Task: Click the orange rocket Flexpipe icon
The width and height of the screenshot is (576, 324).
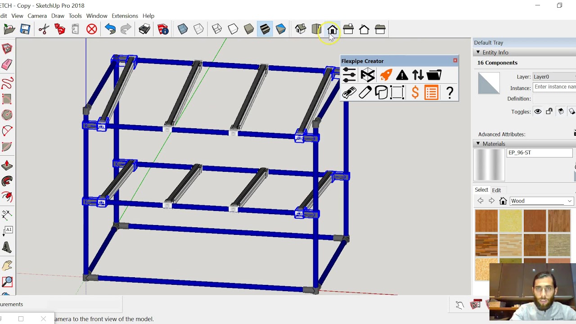Action: (386, 75)
